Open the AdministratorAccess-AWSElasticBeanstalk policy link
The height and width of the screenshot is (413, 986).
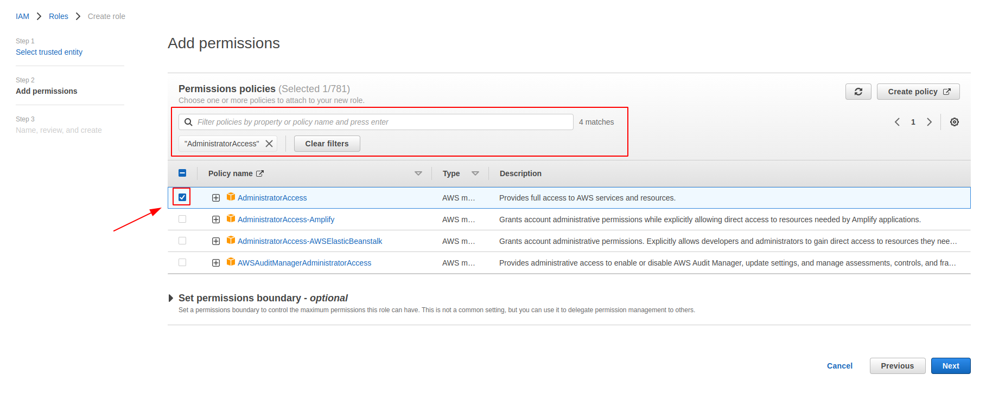(x=310, y=241)
